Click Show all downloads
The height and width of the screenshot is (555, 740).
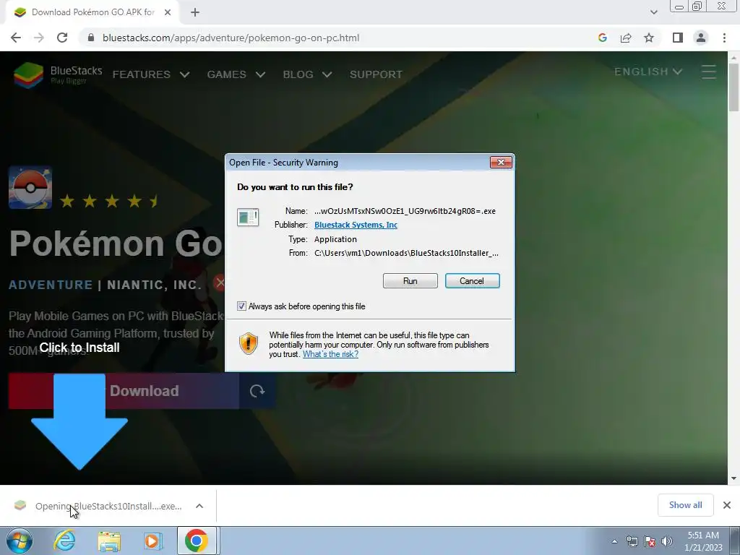click(x=685, y=505)
